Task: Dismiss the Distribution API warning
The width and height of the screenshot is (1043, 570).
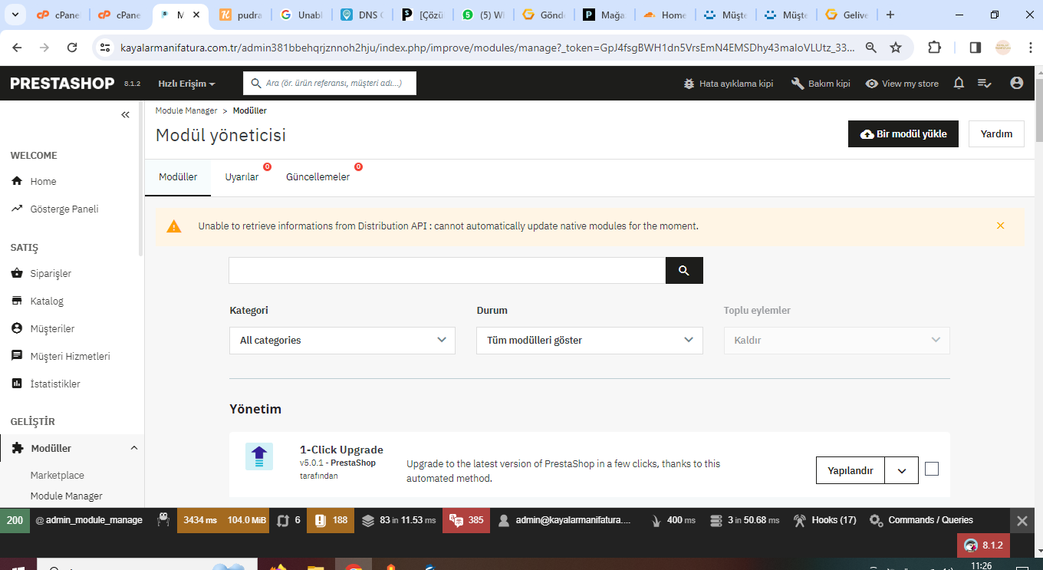Action: click(x=1000, y=226)
